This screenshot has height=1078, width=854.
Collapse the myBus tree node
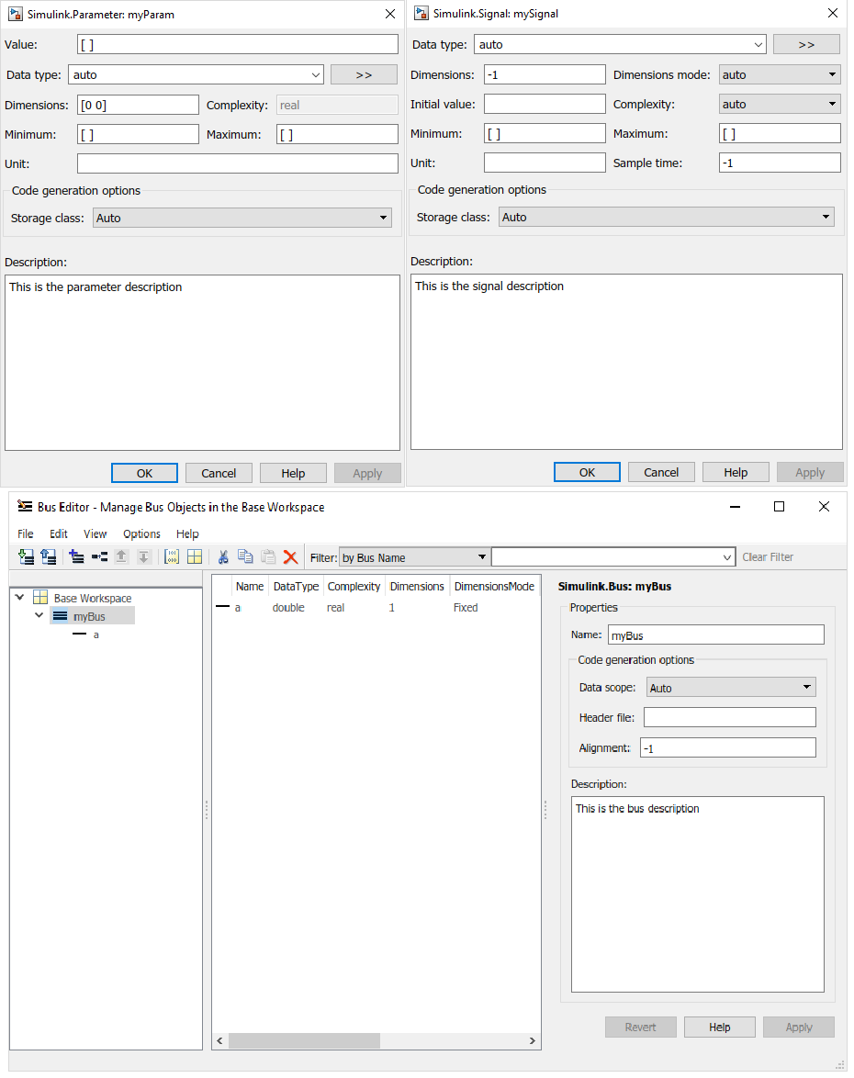point(38,614)
